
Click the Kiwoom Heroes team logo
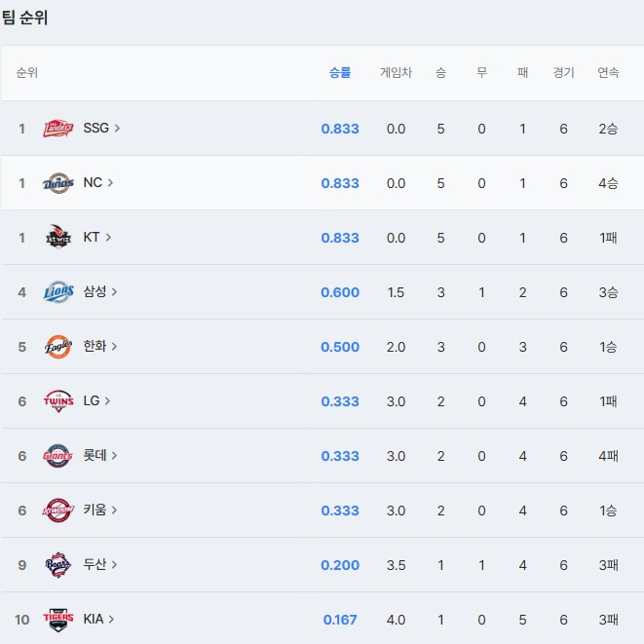click(58, 511)
